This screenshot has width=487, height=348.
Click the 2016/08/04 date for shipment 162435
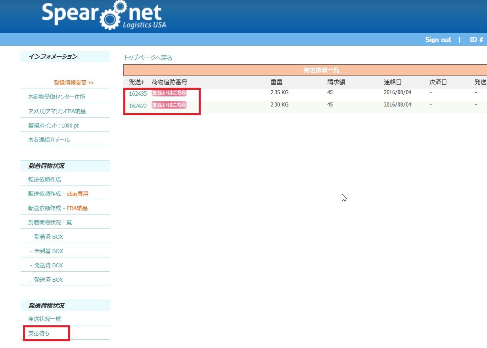[x=397, y=93]
